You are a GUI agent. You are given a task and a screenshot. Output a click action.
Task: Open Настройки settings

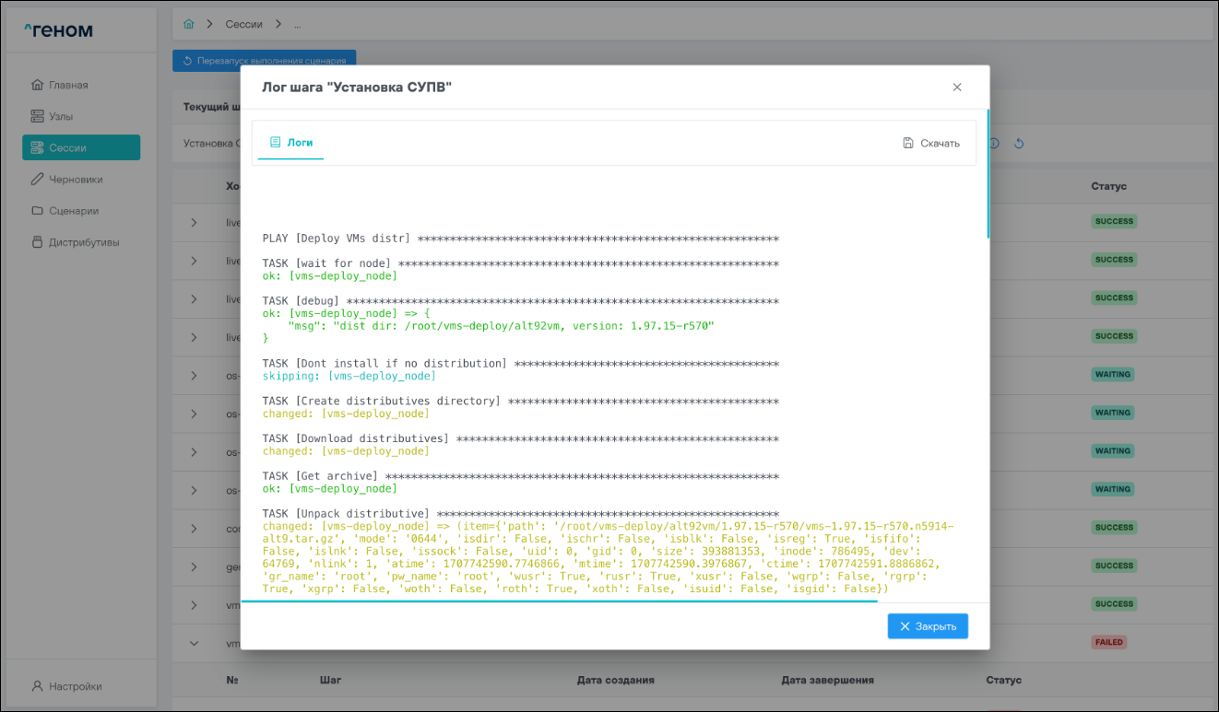[x=74, y=686]
